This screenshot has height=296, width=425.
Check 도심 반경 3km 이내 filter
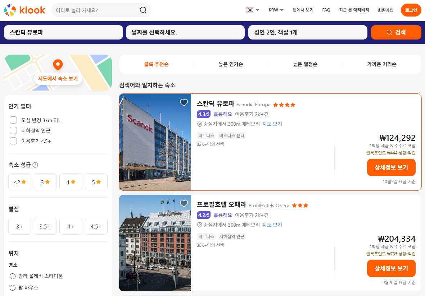tap(13, 120)
